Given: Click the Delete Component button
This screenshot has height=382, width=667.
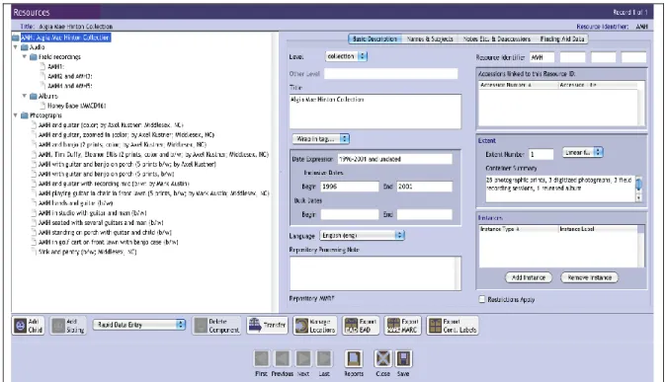Looking at the screenshot, I should tap(217, 326).
